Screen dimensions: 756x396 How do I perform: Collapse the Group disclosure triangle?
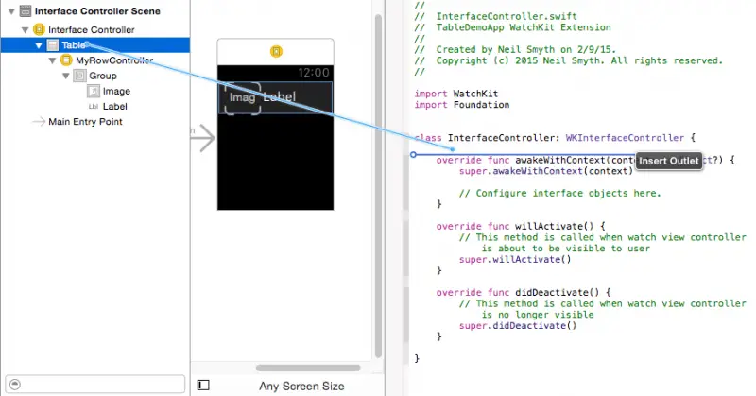(x=66, y=76)
